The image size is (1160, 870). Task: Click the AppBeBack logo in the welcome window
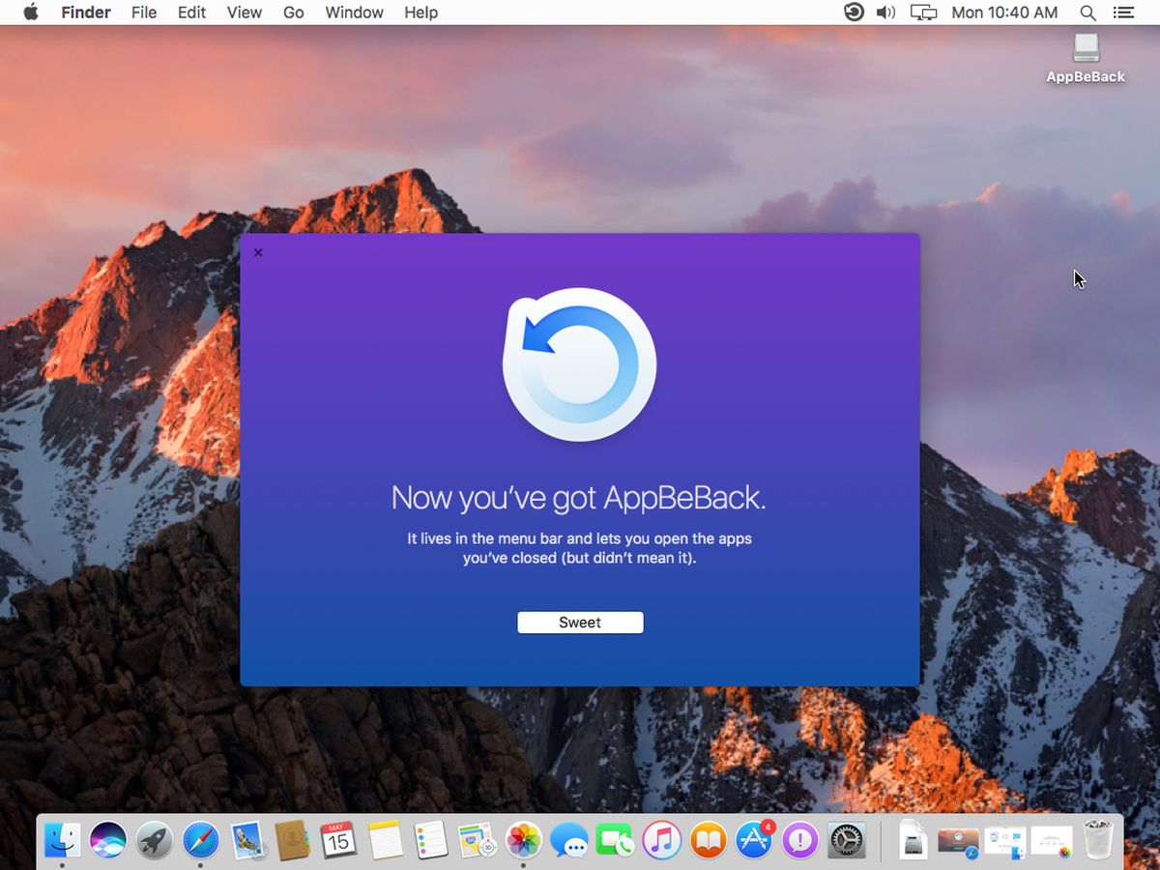coord(579,365)
